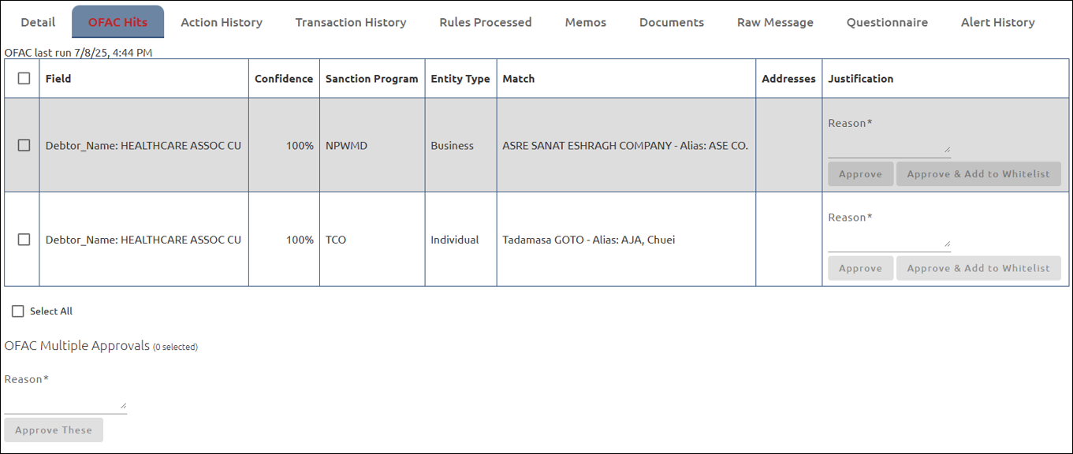Image resolution: width=1073 pixels, height=454 pixels.
Task: Show the Raw Message tab
Action: 775,22
